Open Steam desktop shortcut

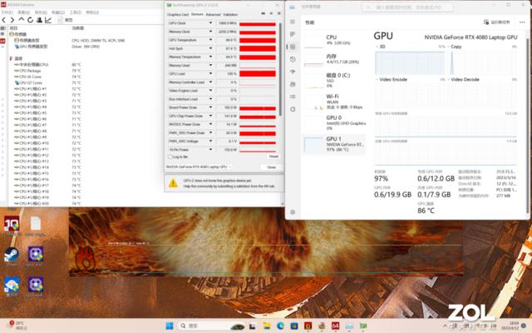[x=12, y=256]
